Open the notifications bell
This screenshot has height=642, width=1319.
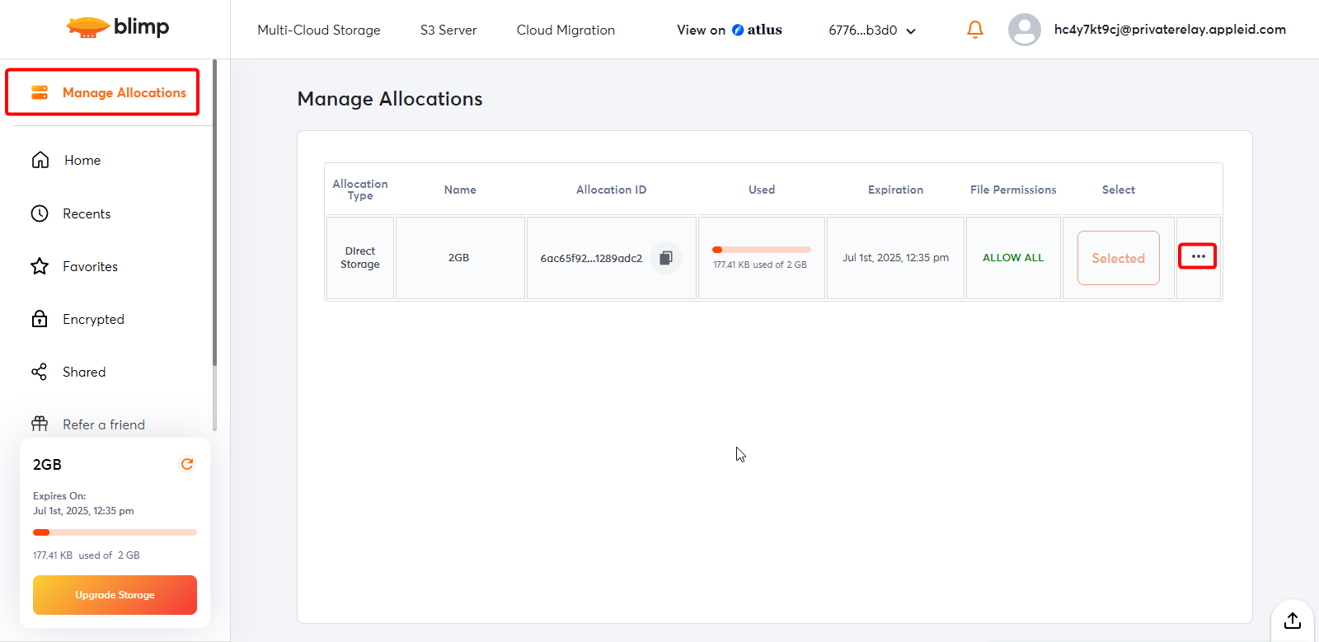pyautogui.click(x=974, y=30)
